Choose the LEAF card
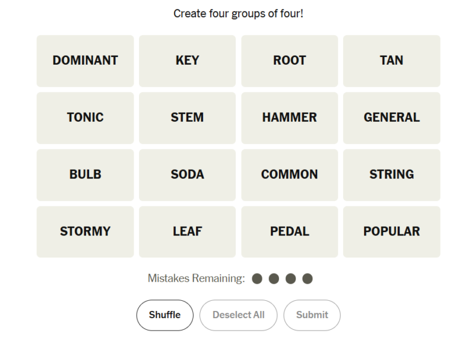 tap(187, 231)
